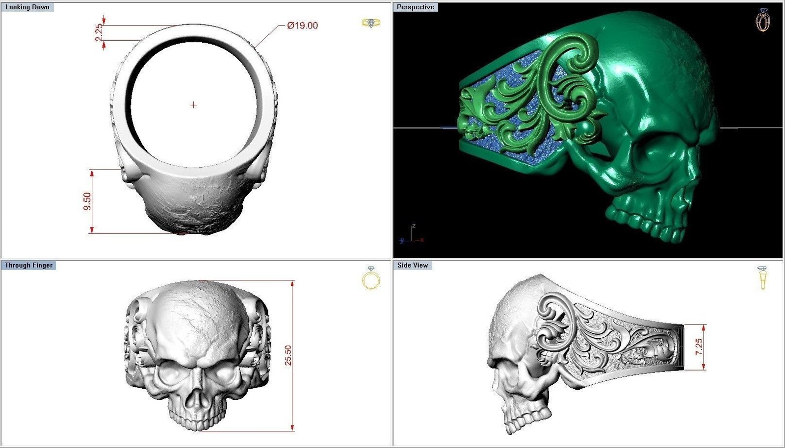Click the Side View viewport label
785x448 pixels.
[x=413, y=265]
